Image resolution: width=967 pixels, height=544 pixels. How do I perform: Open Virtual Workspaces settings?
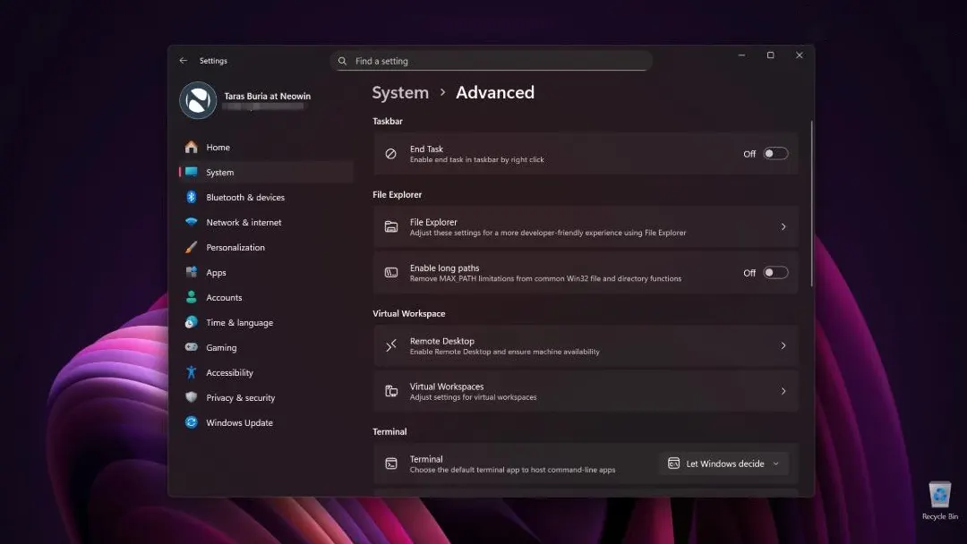(586, 391)
